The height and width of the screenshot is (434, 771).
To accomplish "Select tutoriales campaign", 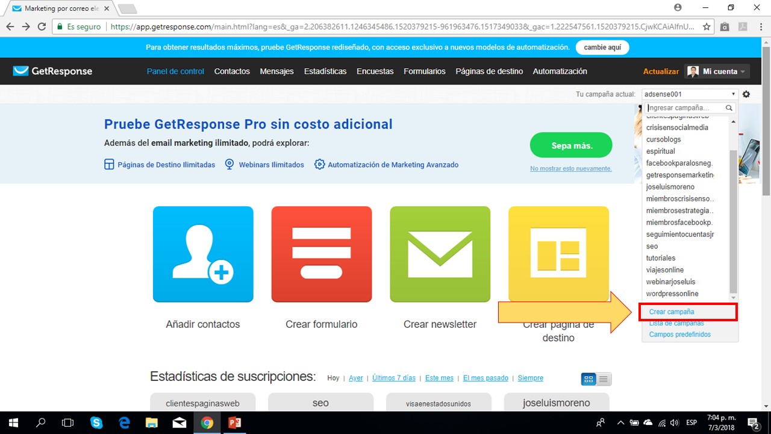I will click(x=661, y=258).
